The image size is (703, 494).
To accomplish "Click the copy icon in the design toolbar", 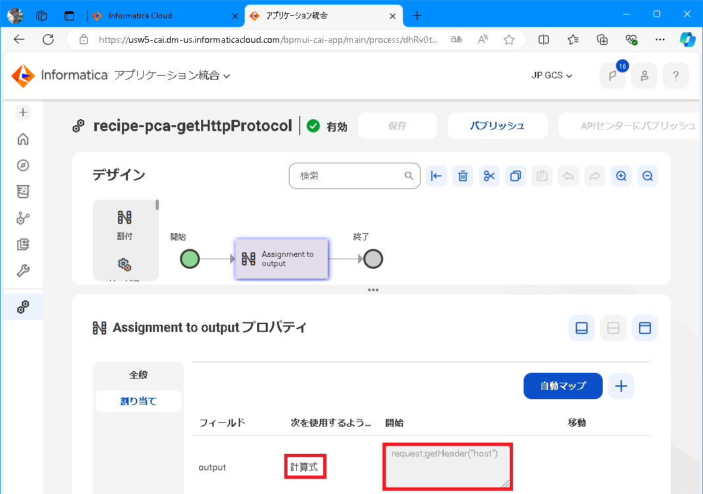I will [516, 176].
